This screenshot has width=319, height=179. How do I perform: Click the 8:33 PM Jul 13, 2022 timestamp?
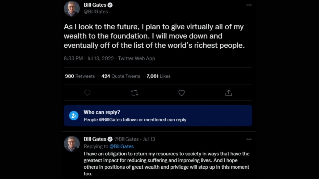(89, 58)
